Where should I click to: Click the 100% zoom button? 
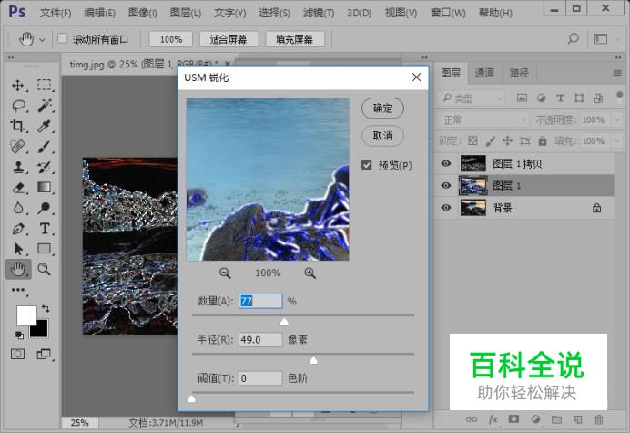171,39
